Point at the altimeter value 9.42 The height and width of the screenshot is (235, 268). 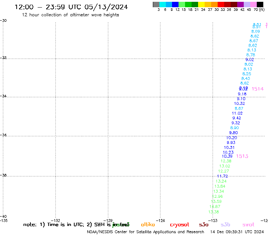[x=236, y=118]
